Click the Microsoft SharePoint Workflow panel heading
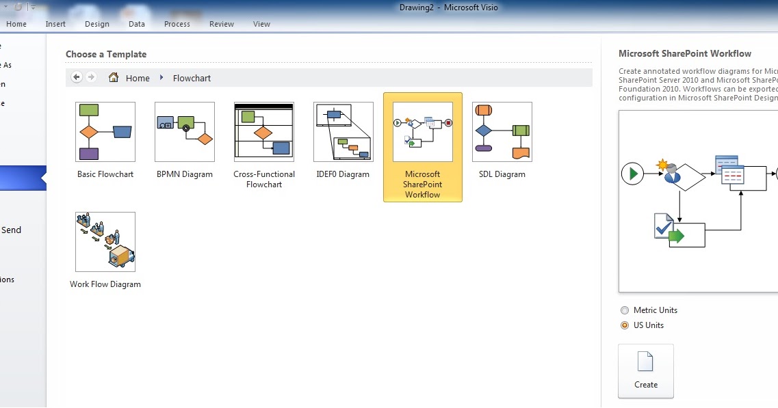 (x=685, y=53)
